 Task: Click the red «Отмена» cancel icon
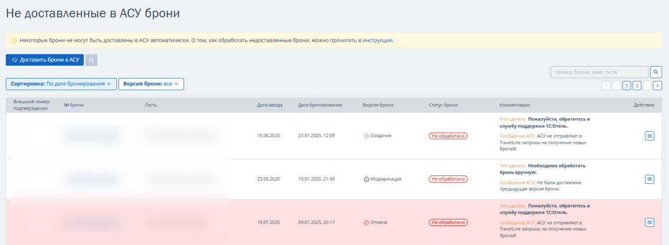click(x=366, y=223)
